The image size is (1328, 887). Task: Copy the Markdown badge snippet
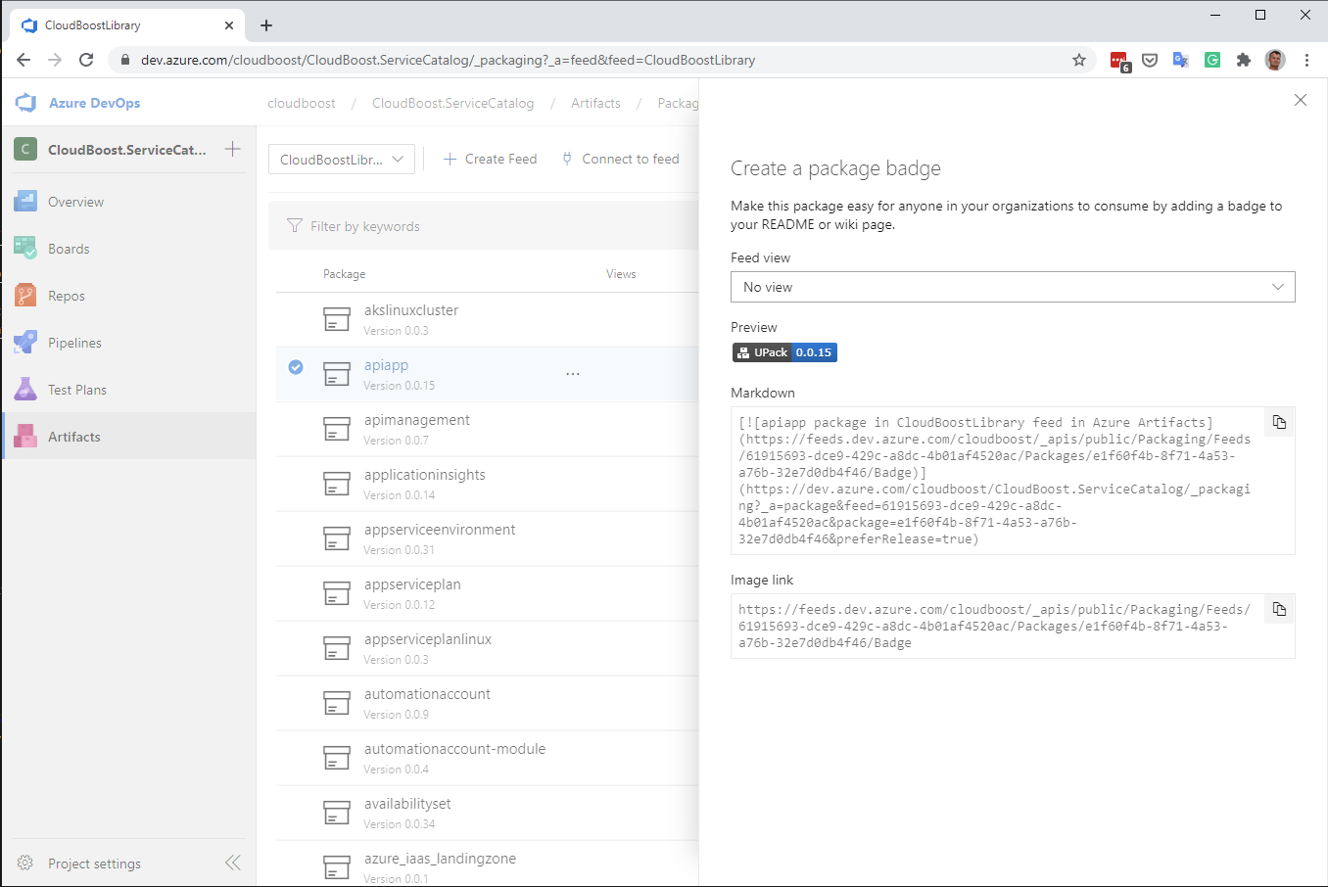point(1279,422)
